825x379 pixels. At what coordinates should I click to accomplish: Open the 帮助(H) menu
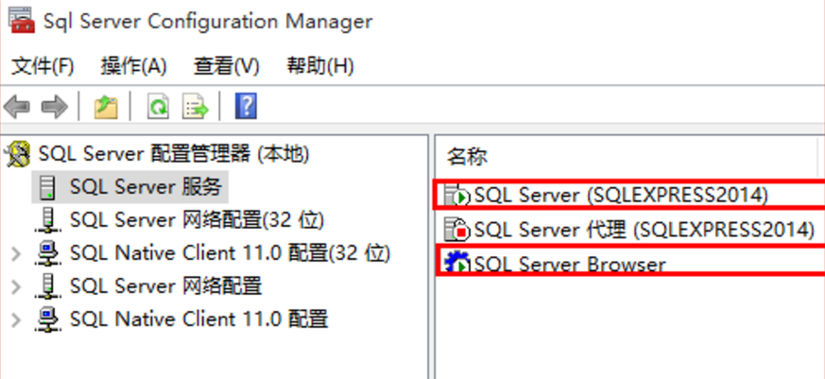(320, 67)
